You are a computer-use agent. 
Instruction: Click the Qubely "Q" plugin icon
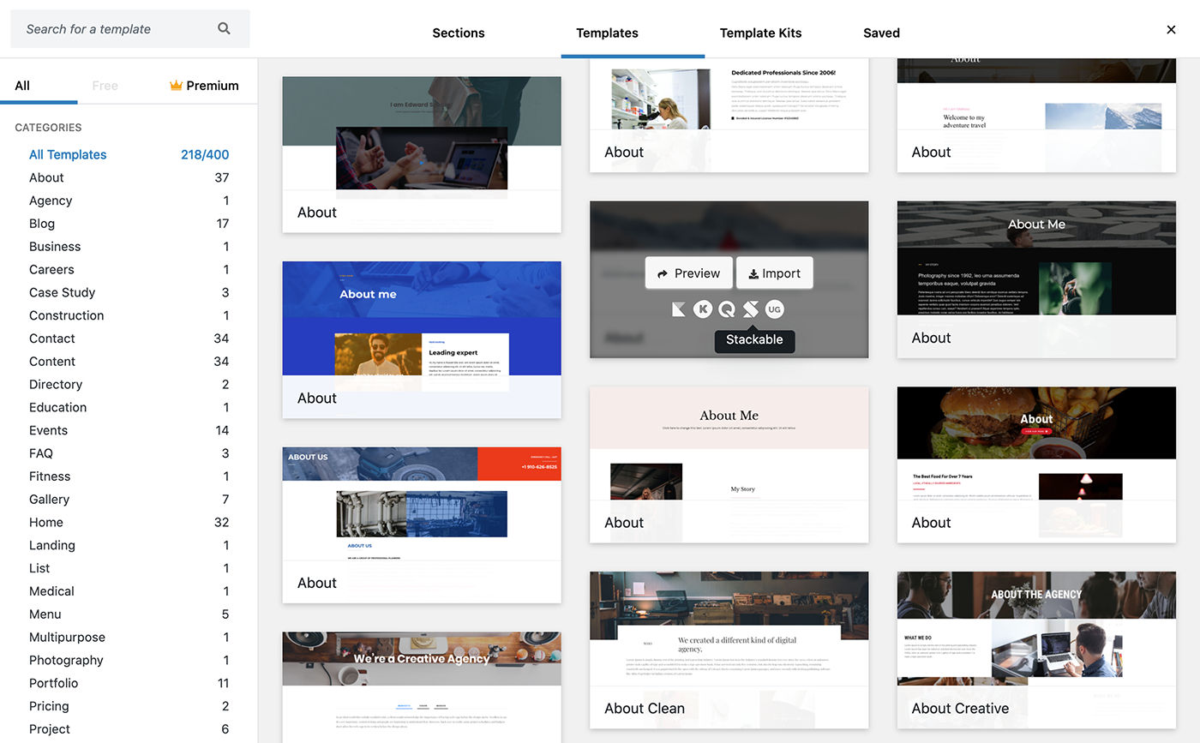click(x=727, y=309)
